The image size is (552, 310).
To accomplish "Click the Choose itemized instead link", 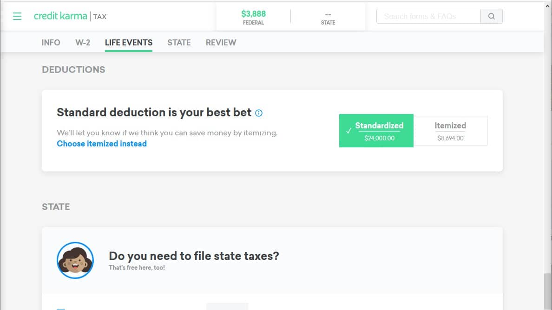I will 102,144.
